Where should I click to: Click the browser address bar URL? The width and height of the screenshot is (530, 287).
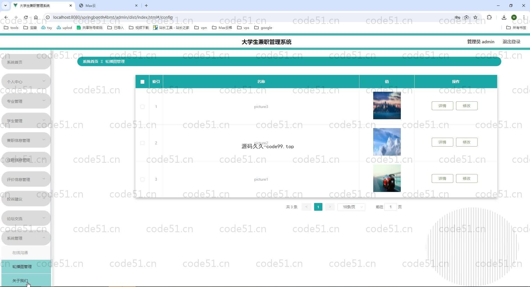113,17
